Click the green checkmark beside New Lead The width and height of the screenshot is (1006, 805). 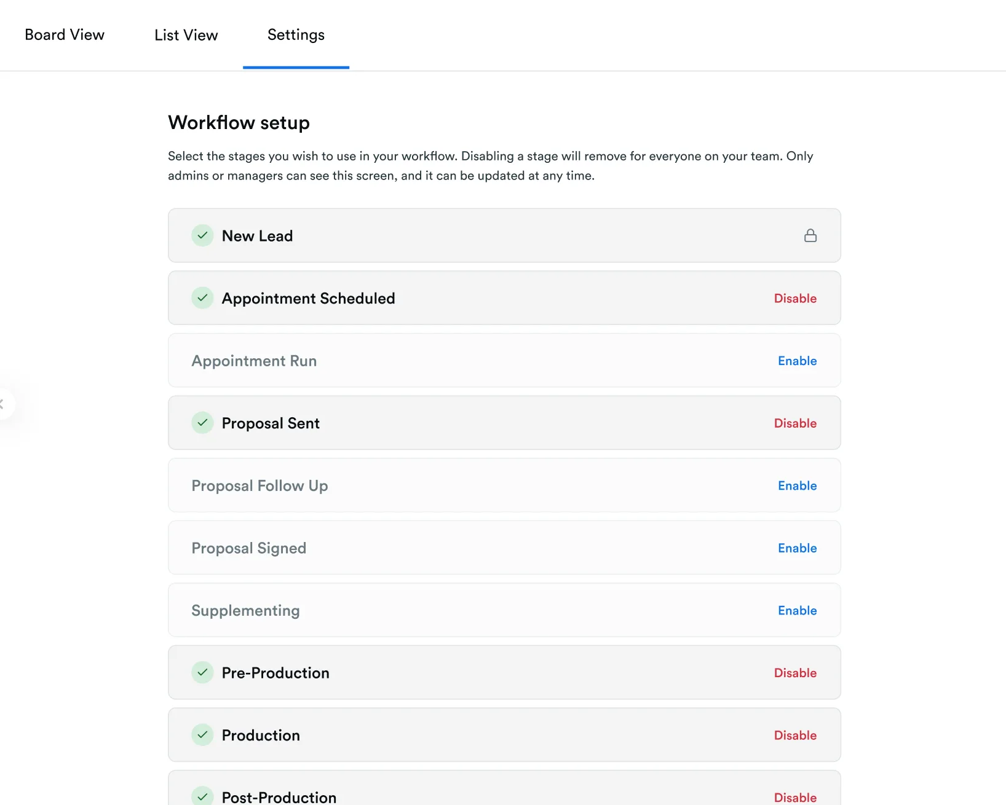tap(202, 235)
